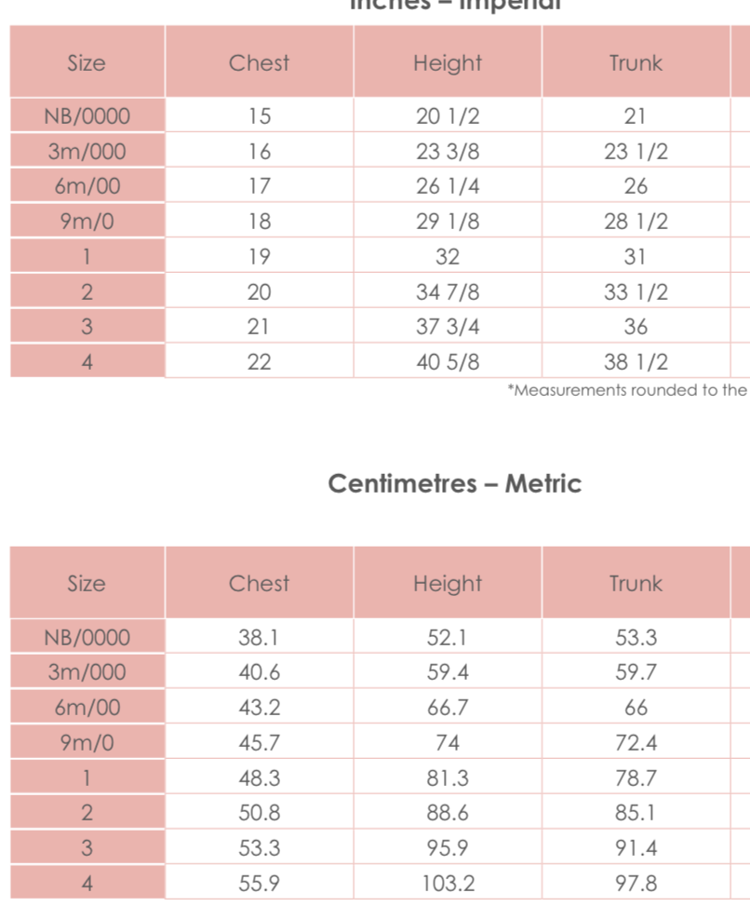Click the 23 3/8 height cell
The height and width of the screenshot is (920, 750).
tap(448, 152)
